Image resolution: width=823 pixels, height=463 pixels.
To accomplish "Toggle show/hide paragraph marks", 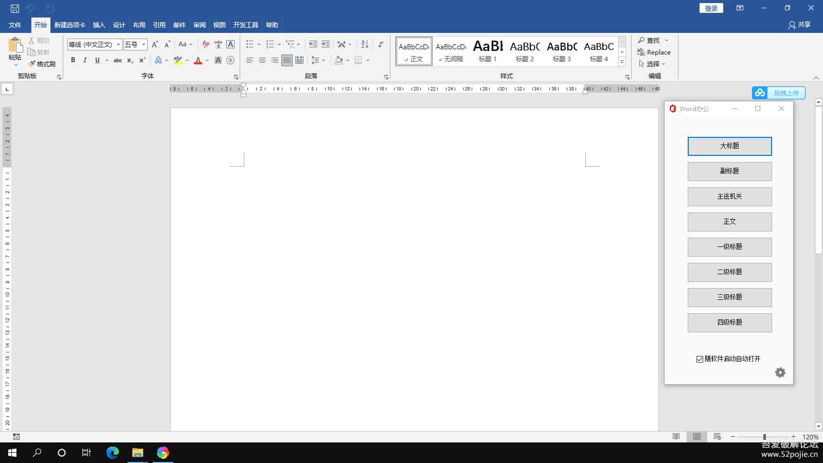I will pos(381,44).
